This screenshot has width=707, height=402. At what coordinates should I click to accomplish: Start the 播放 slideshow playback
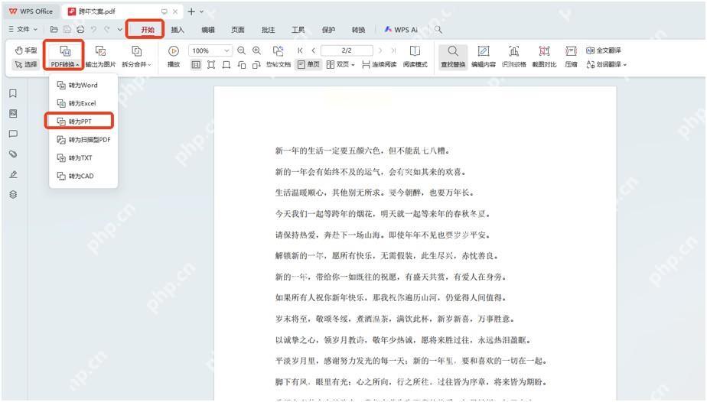[174, 57]
